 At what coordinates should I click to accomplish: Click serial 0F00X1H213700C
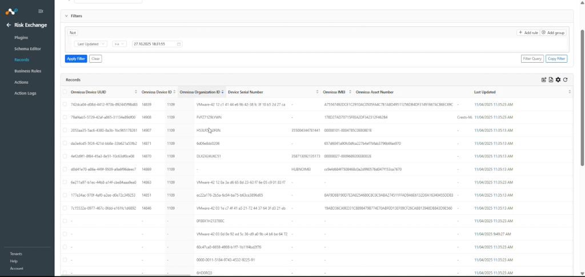210,221
